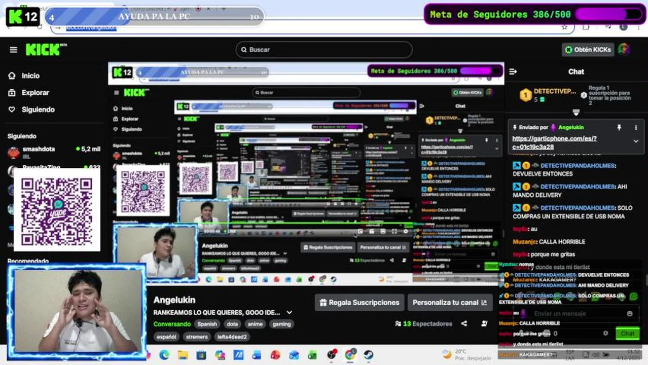
Task: Open chat settings gear icon
Action: [605, 334]
